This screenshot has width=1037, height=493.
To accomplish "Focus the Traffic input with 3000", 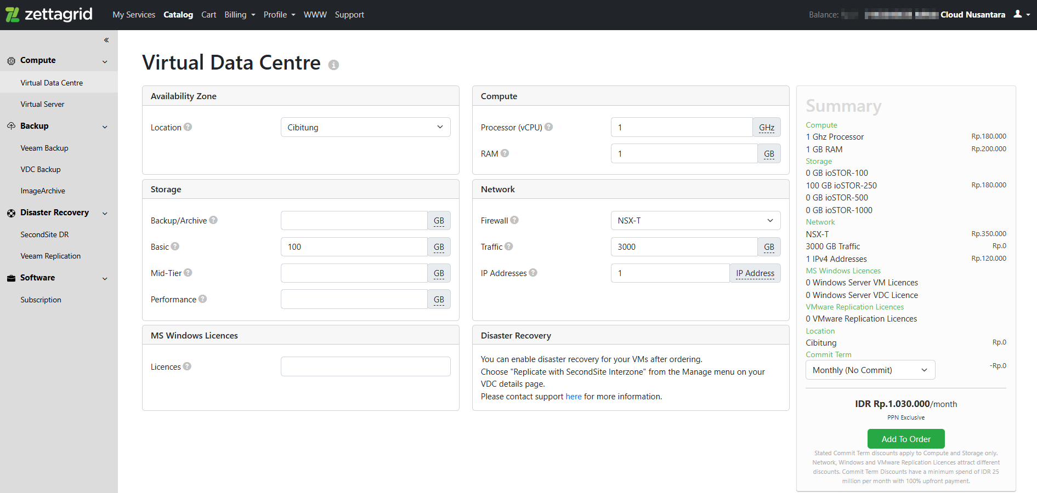I will point(684,246).
